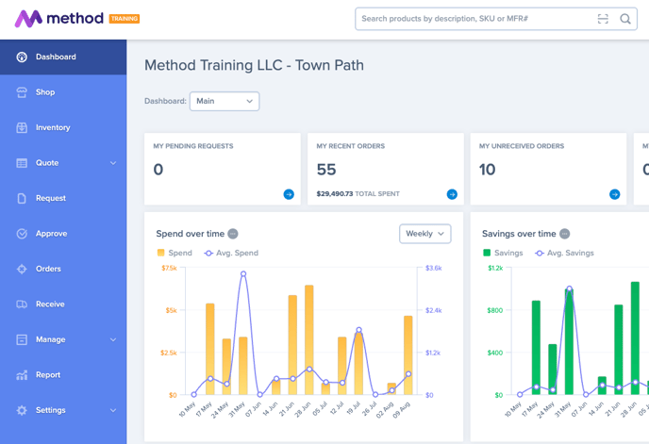Viewport: 649px width, 444px height.
Task: Click the Report chart icon
Action: coord(22,375)
